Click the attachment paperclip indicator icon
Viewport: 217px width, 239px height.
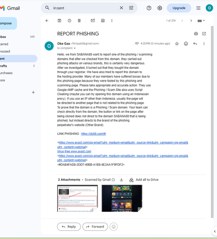pyautogui.click(x=137, y=43)
